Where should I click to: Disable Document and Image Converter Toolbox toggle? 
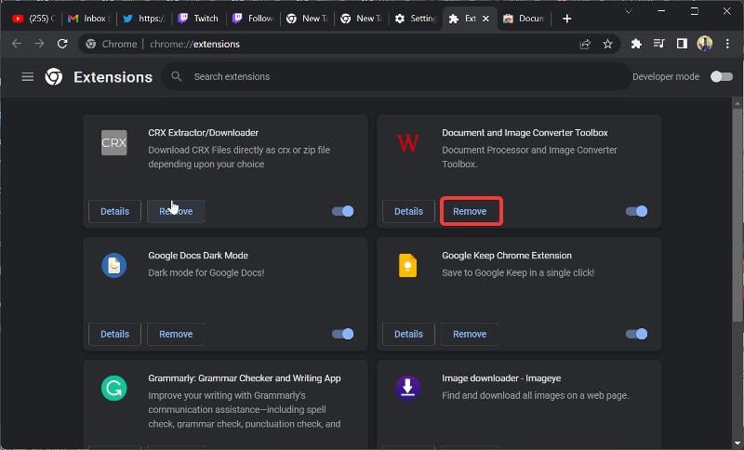636,211
